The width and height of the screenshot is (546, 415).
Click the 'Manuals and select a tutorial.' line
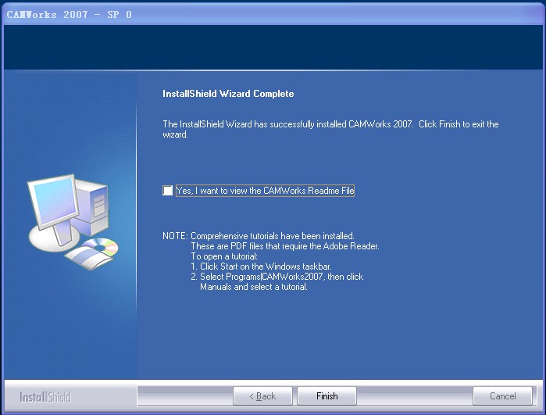(254, 287)
